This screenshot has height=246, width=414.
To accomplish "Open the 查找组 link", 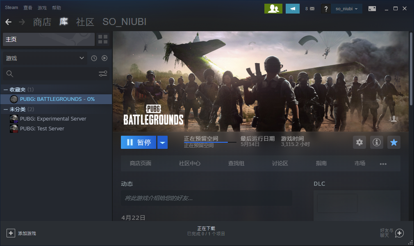I will point(236,163).
